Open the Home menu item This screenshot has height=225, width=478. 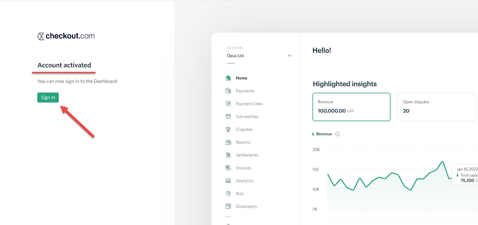tap(241, 78)
